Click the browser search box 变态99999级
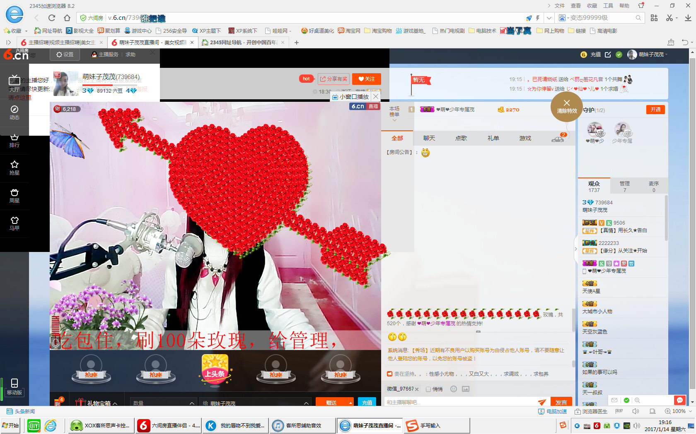 pyautogui.click(x=599, y=18)
